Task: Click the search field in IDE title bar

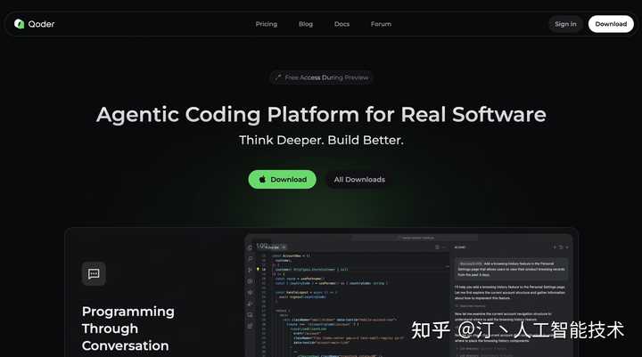Action: pyautogui.click(x=416, y=238)
